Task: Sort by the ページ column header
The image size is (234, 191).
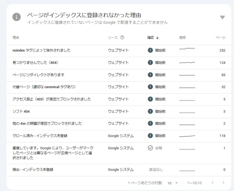Action: [221, 38]
